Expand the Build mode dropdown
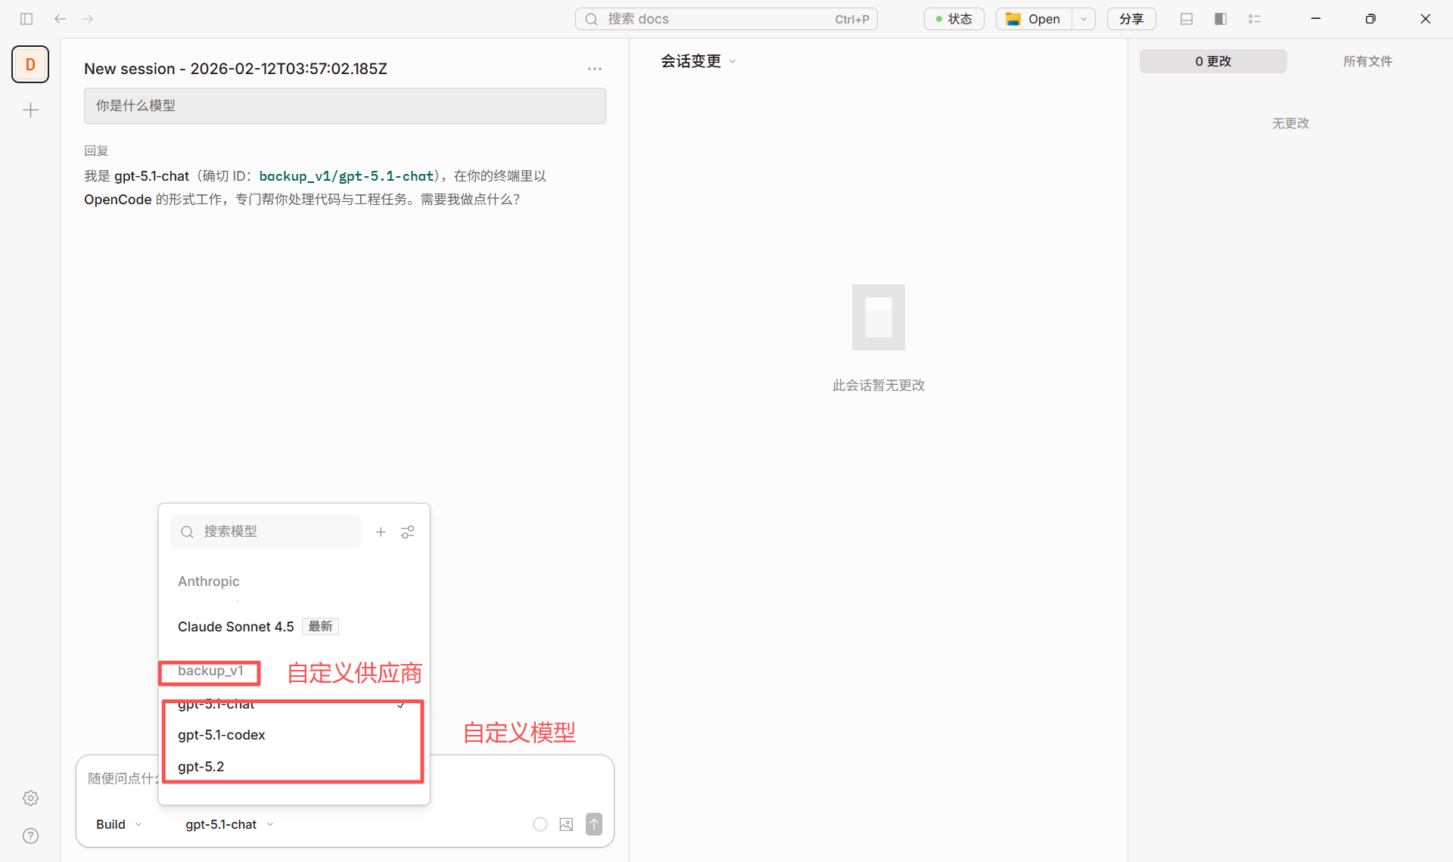Screen dimensions: 1453x862 [x=117, y=824]
